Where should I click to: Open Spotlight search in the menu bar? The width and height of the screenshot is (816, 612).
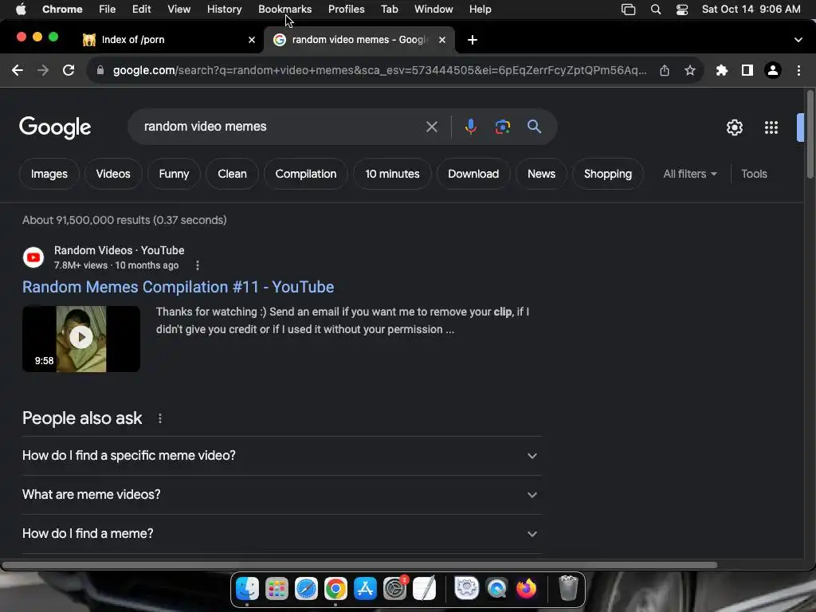656,10
